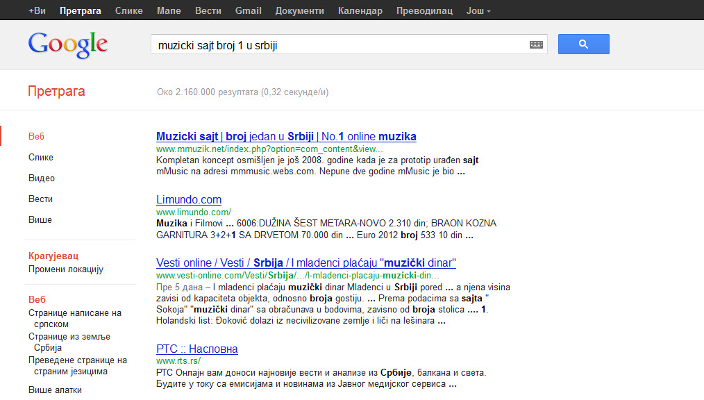The image size is (704, 400).
Task: Click the Крагујевац location label
Action: coord(53,256)
